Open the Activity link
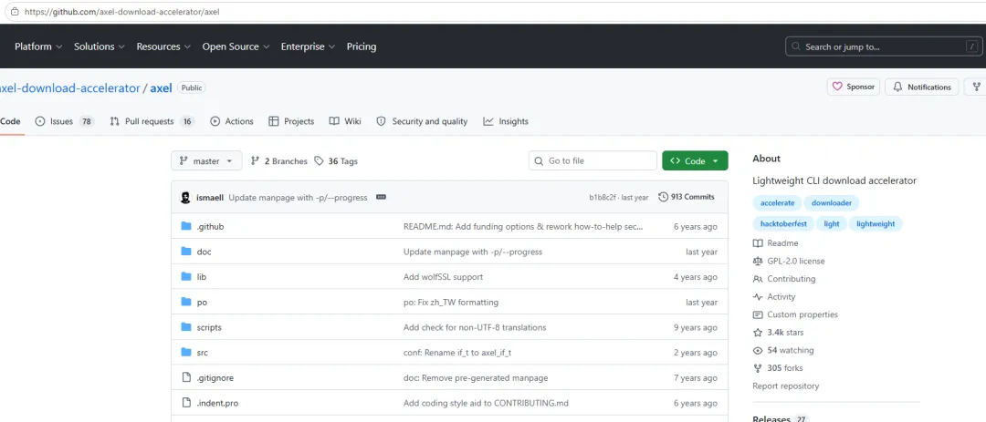Image resolution: width=986 pixels, height=422 pixels. tap(774, 296)
